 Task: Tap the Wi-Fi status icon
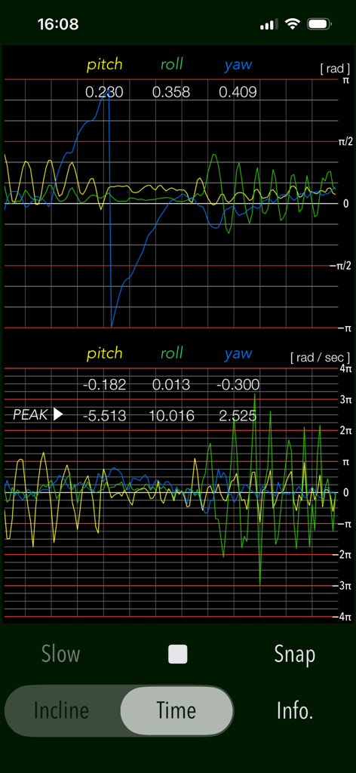tap(293, 24)
